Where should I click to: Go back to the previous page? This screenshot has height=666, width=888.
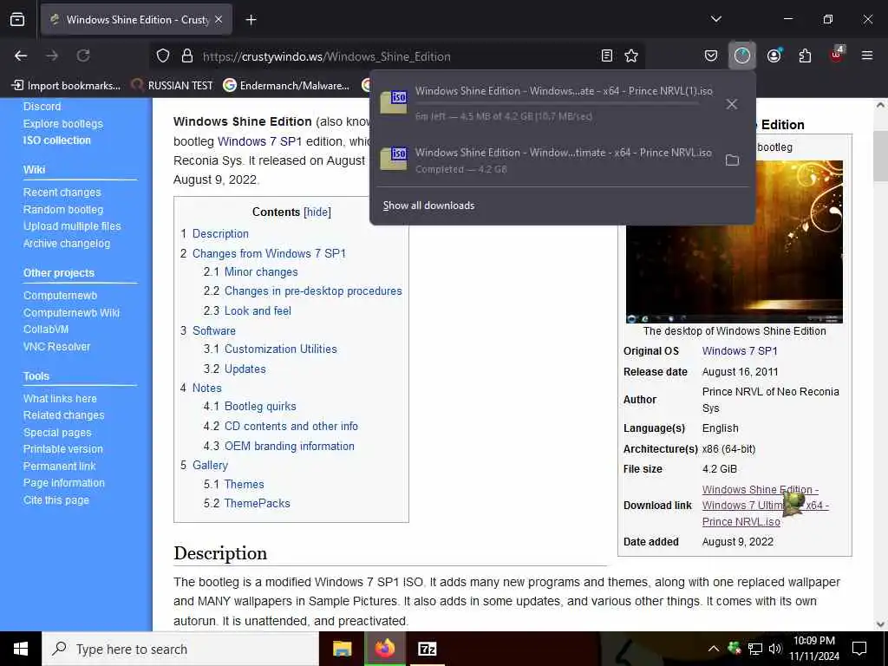[x=21, y=55]
